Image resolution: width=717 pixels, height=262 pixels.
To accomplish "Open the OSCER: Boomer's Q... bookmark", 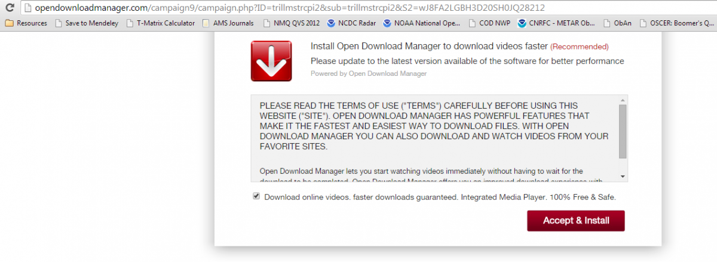I will (677, 23).
